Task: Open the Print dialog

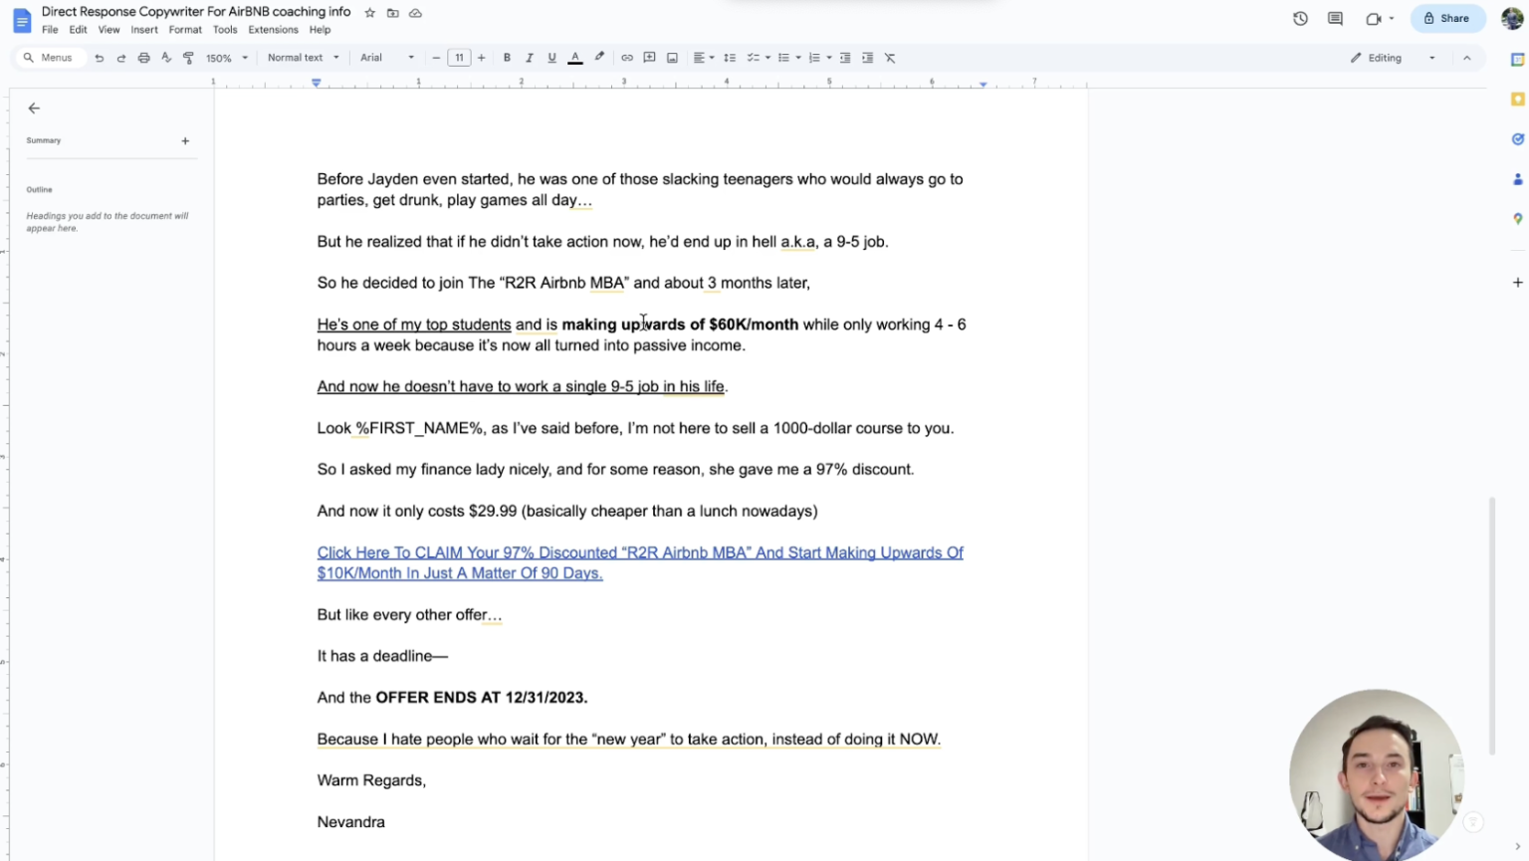Action: [142, 57]
